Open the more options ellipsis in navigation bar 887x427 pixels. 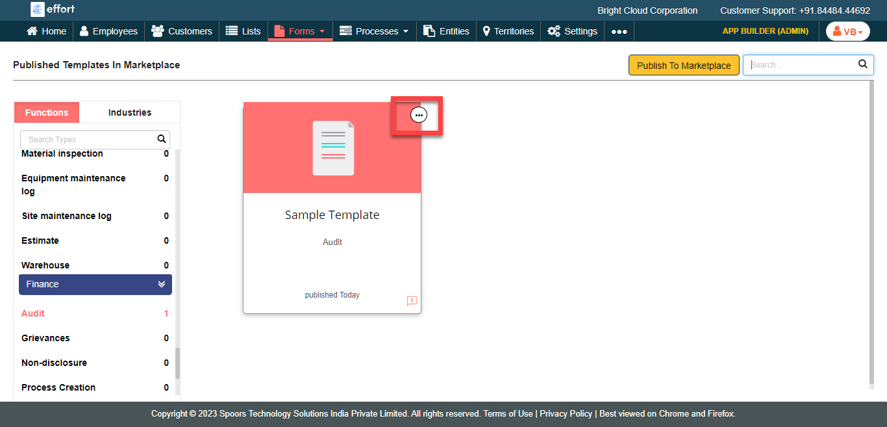pos(619,31)
